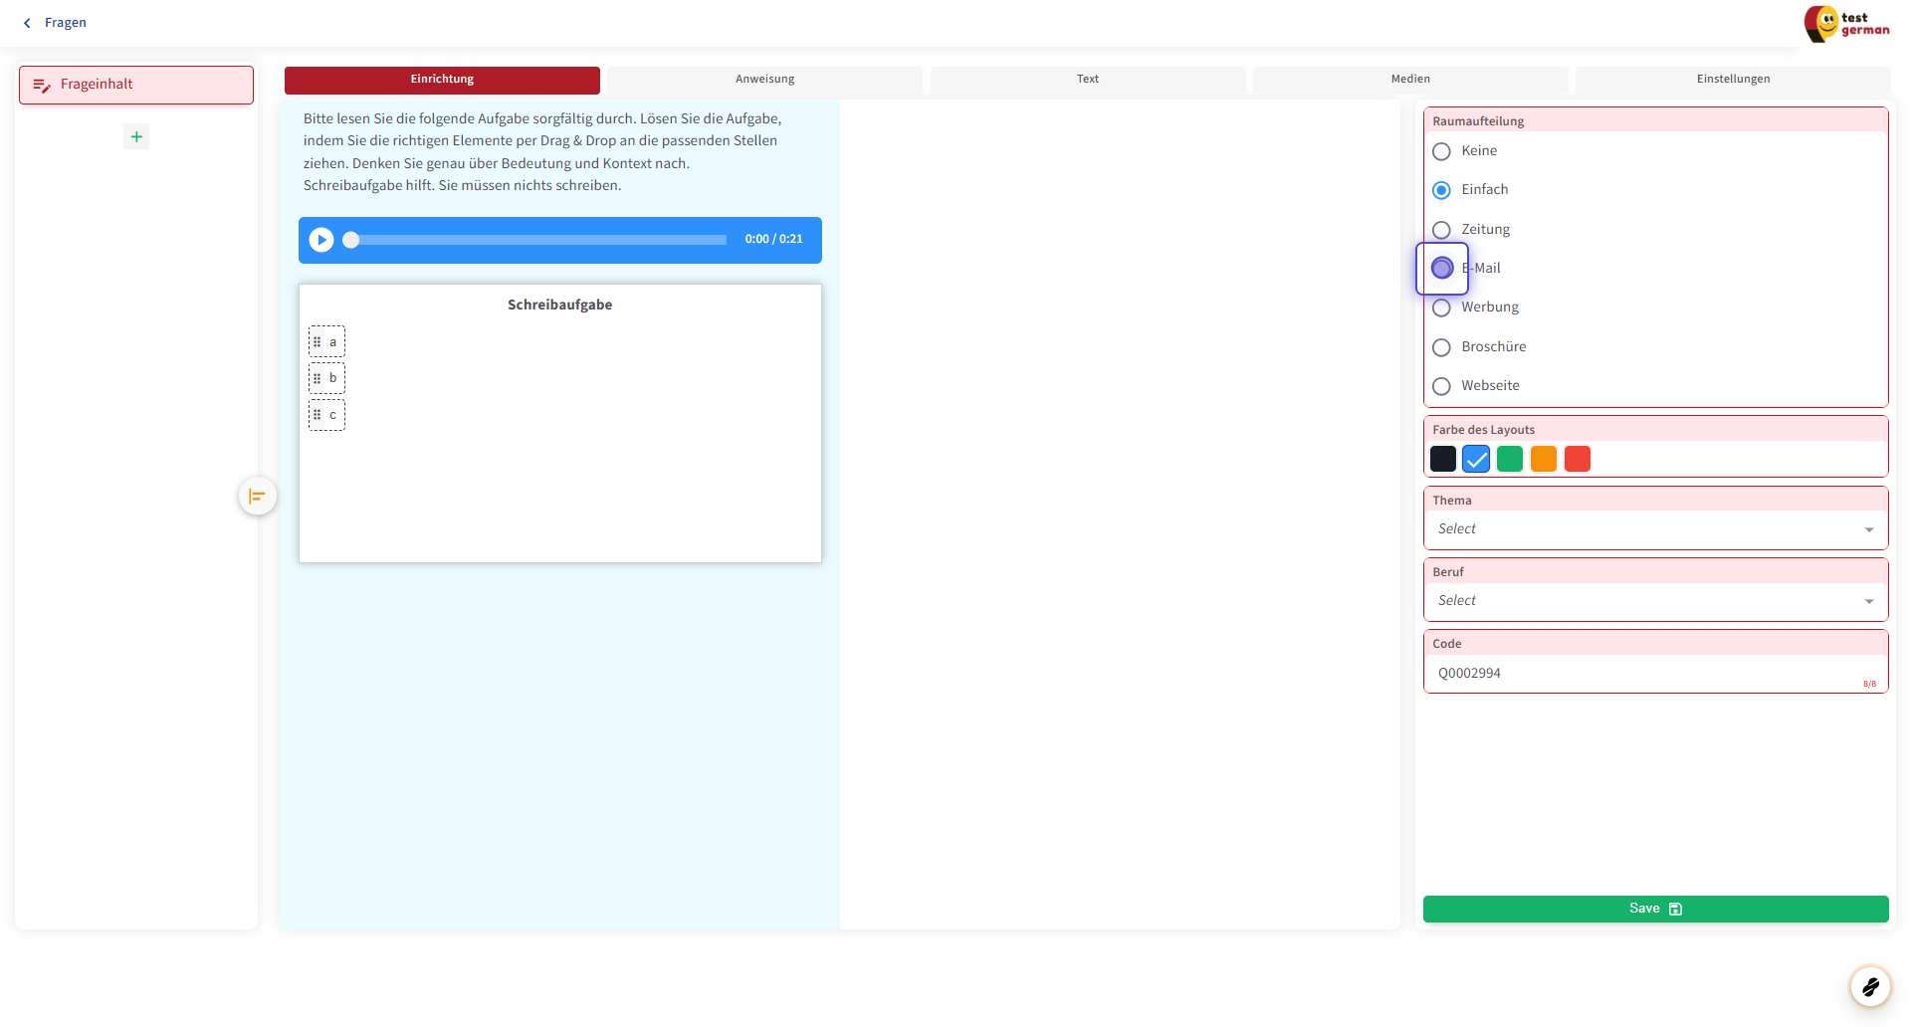Open the Einstellungen tab
The height and width of the screenshot is (1027, 1911).
[x=1732, y=80]
